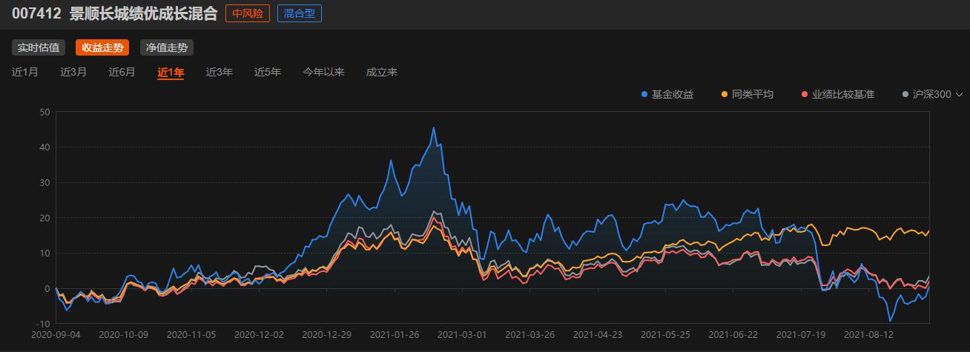The image size is (970, 352).
Task: Click the 混合型 fund type tag
Action: click(x=300, y=13)
